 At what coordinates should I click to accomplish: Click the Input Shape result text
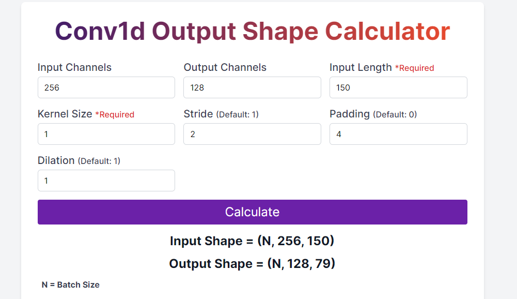[x=252, y=241]
